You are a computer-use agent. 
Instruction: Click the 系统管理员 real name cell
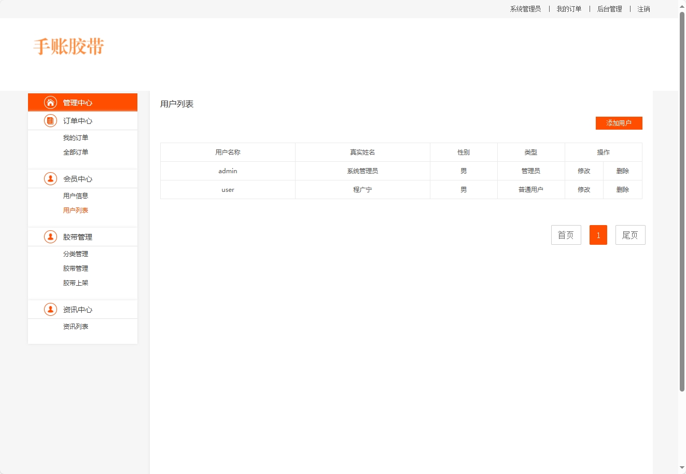point(362,171)
